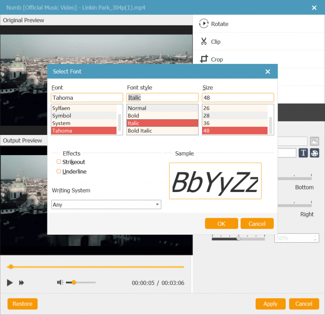This screenshot has width=325, height=315.
Task: Choose Normal font style
Action: click(162, 108)
